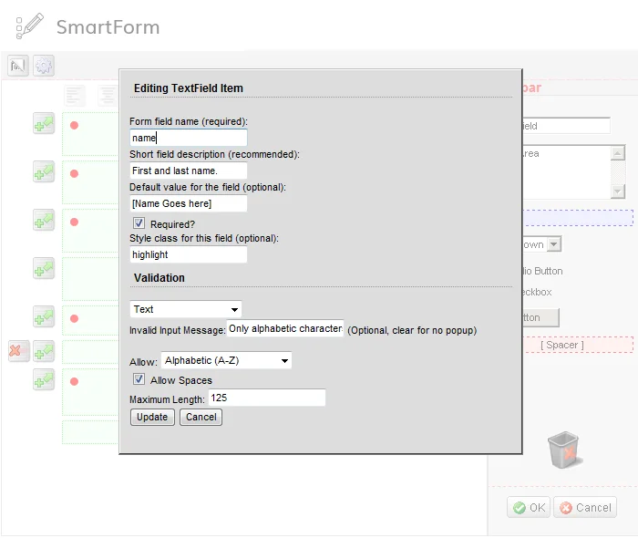This screenshot has height=538, width=638.
Task: Click the topmost green add-row icon
Action: pos(44,123)
